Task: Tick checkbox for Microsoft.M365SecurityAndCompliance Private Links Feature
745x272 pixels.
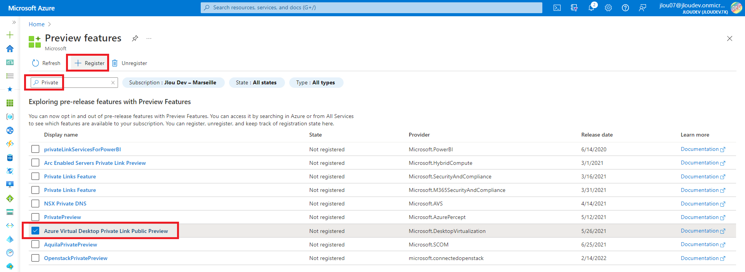Action: pyautogui.click(x=35, y=190)
